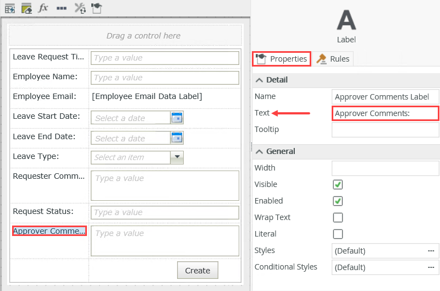Select the Approver Comments label

[50, 231]
